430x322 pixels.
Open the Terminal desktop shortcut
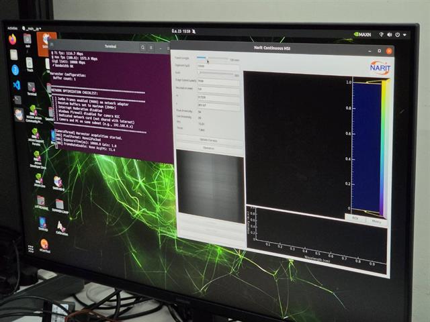click(x=32, y=89)
